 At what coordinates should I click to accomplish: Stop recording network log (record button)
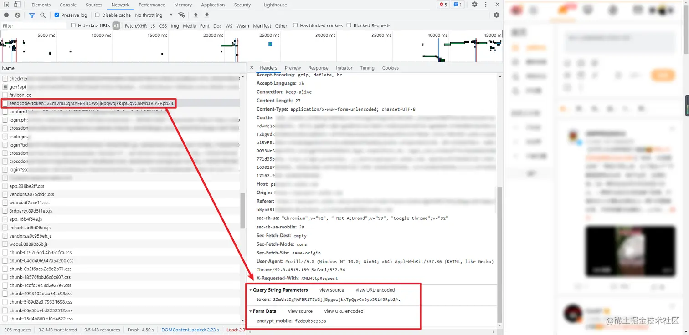6,15
